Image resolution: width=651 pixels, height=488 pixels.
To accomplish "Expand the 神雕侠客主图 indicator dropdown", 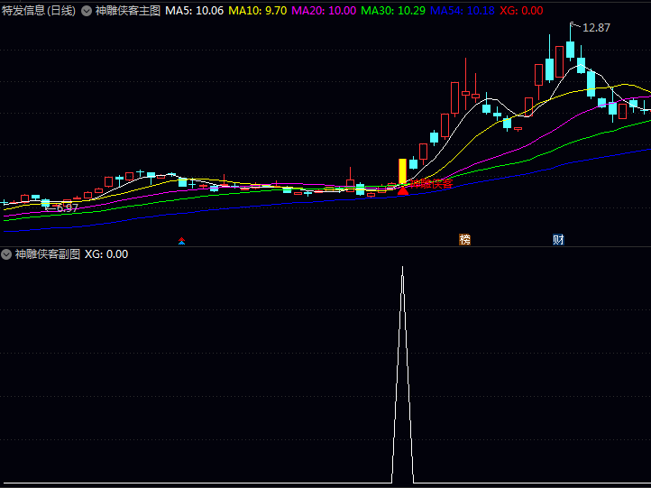I will click(x=87, y=11).
